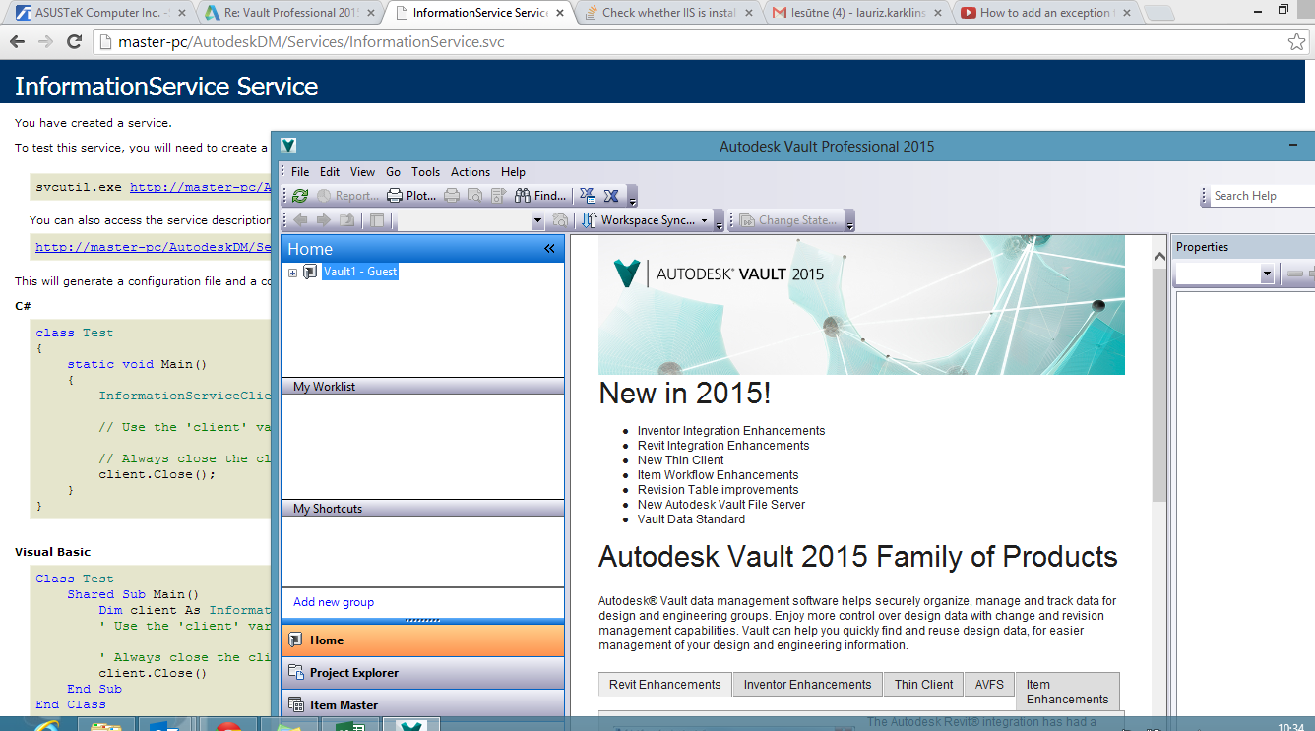Click Vault navigation Forward arrow
The image size is (1315, 731).
(x=324, y=220)
